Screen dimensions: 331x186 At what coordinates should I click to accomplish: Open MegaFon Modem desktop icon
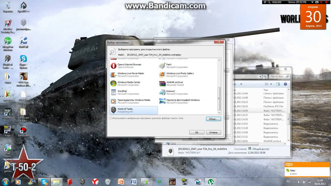(x=8, y=44)
